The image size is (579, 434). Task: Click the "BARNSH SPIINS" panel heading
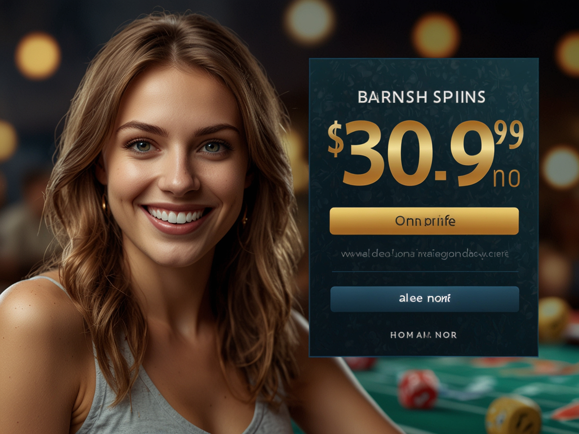(x=421, y=97)
